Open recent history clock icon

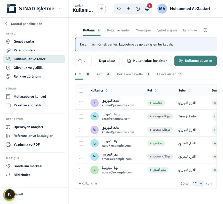tap(137, 9)
